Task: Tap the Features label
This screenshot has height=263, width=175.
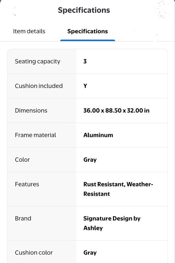Action: coord(27,184)
